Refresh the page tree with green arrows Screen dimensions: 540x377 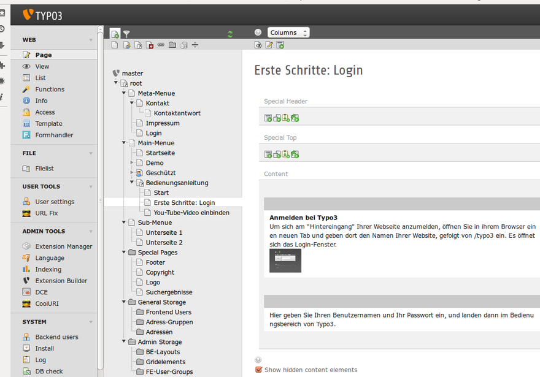pos(230,34)
